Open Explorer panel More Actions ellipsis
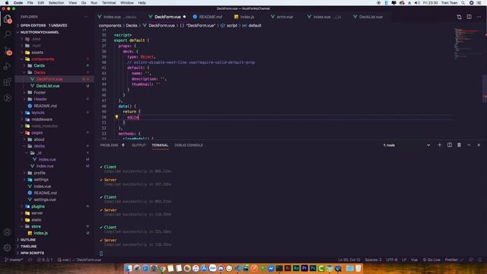 (86, 17)
